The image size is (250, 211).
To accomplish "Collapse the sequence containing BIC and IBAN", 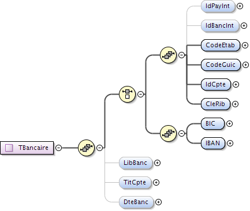I will point(182,133).
